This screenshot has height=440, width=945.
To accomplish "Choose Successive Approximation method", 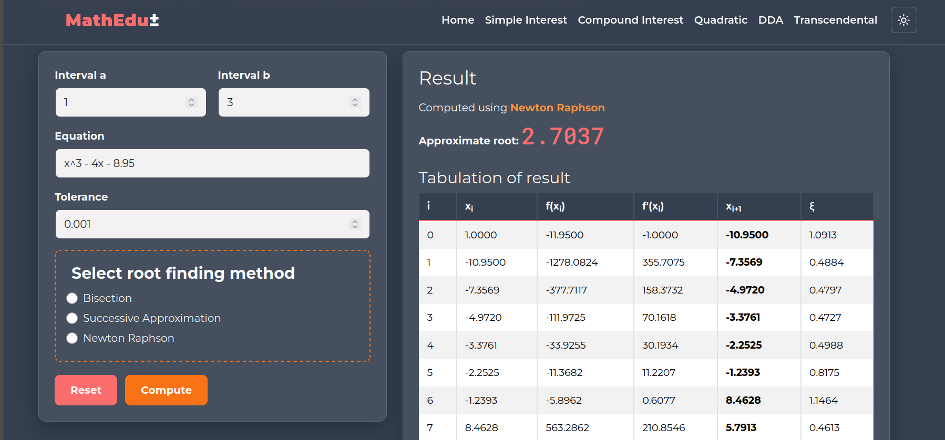I will click(72, 318).
